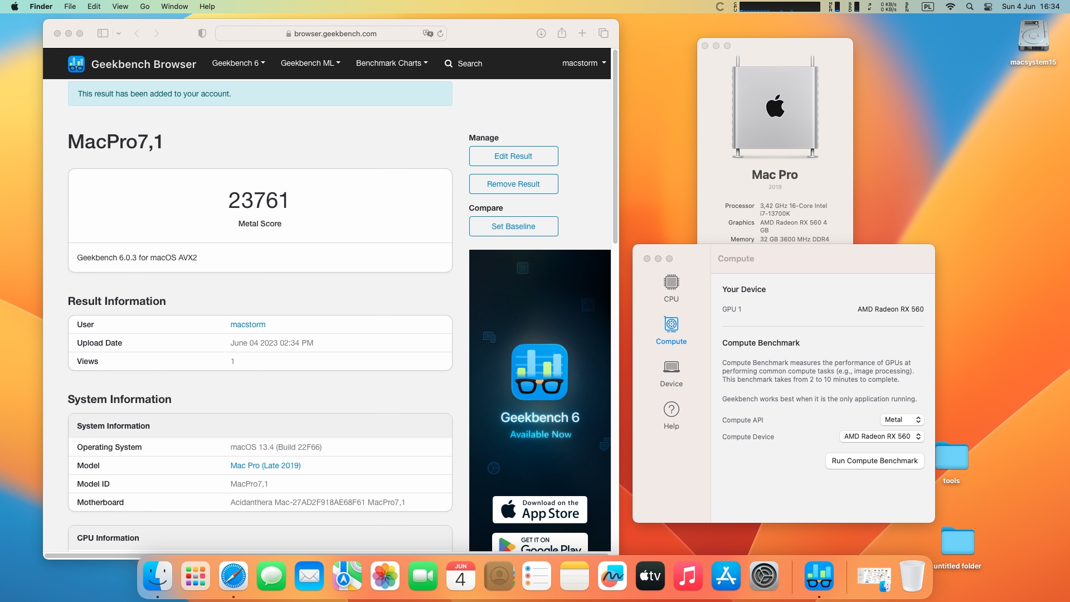Select the Compute icon in Geekbench sidebar
The height and width of the screenshot is (602, 1070).
point(671,330)
